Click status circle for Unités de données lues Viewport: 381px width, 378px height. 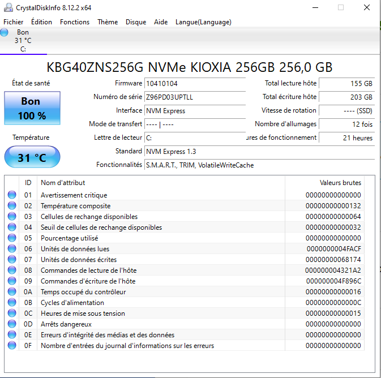click(x=12, y=248)
